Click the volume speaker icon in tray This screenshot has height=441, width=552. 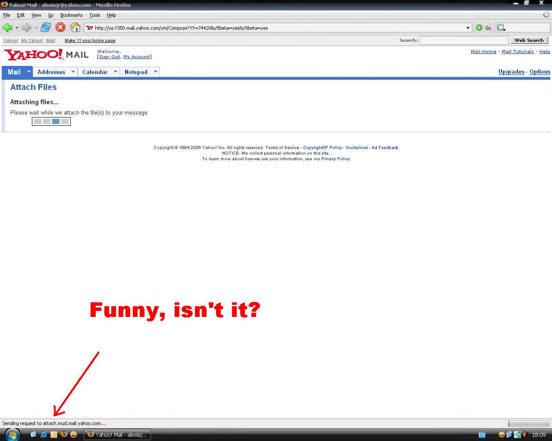(x=525, y=435)
